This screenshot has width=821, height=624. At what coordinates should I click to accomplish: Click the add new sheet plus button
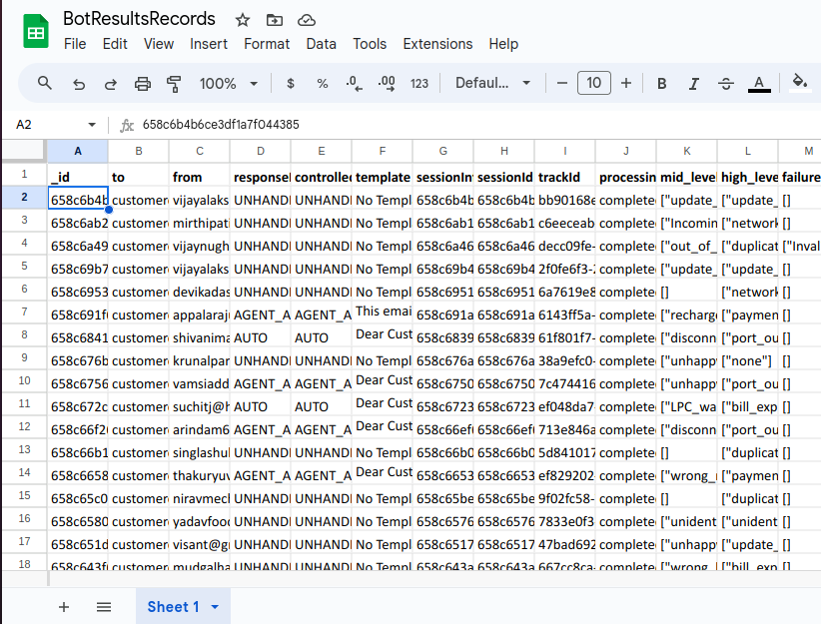pos(64,606)
